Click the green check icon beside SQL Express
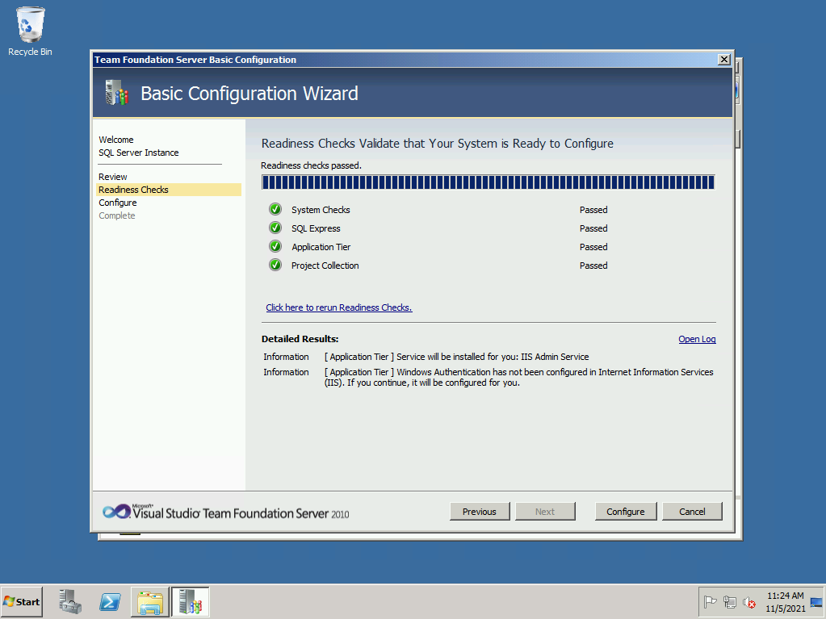Screen dimensions: 826x619 click(x=275, y=228)
